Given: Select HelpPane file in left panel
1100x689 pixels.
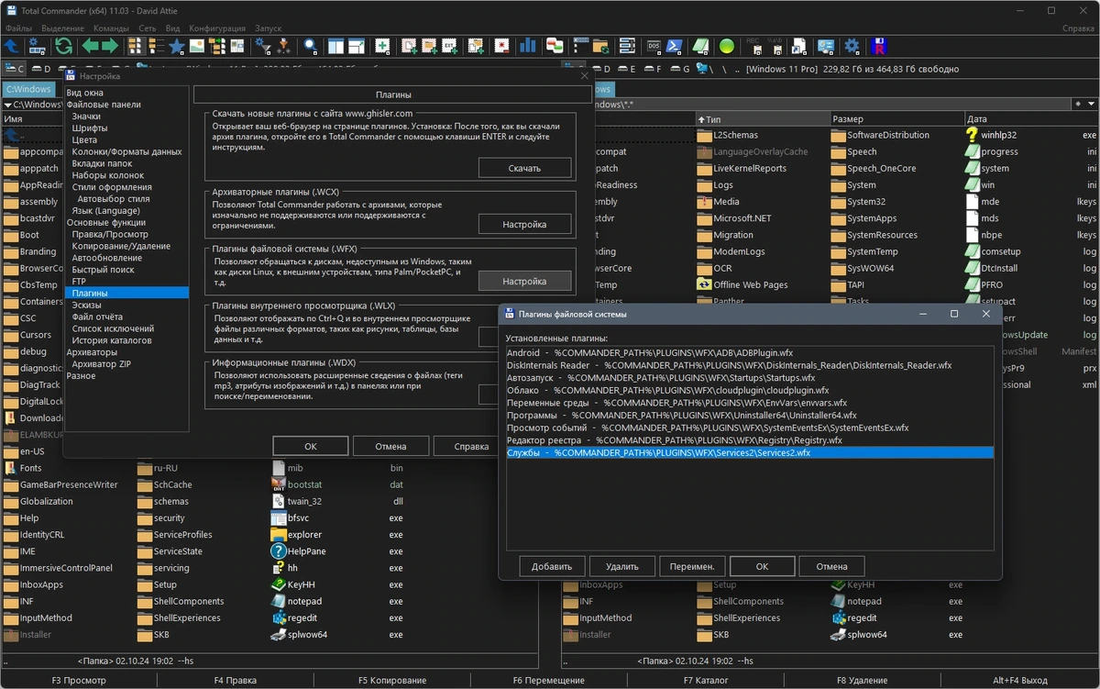Looking at the screenshot, I should point(299,551).
